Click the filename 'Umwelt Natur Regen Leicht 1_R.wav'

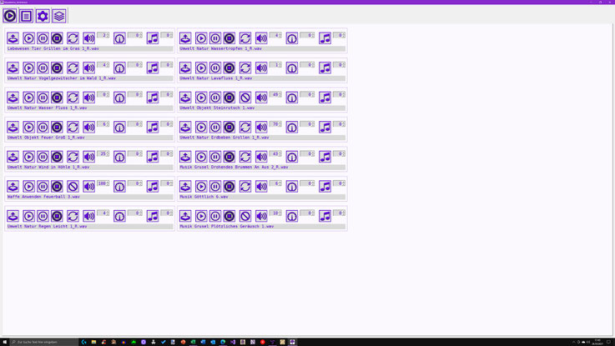(47, 227)
